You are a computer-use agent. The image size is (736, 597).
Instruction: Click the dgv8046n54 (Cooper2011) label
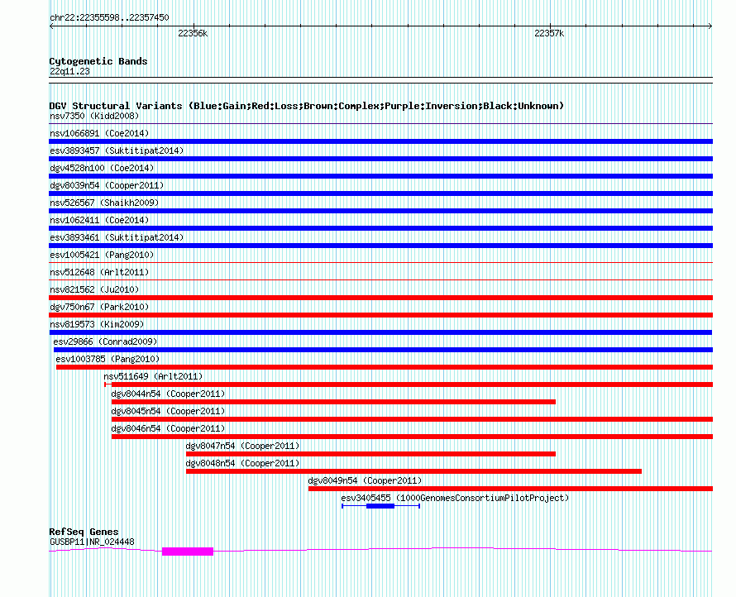(168, 428)
